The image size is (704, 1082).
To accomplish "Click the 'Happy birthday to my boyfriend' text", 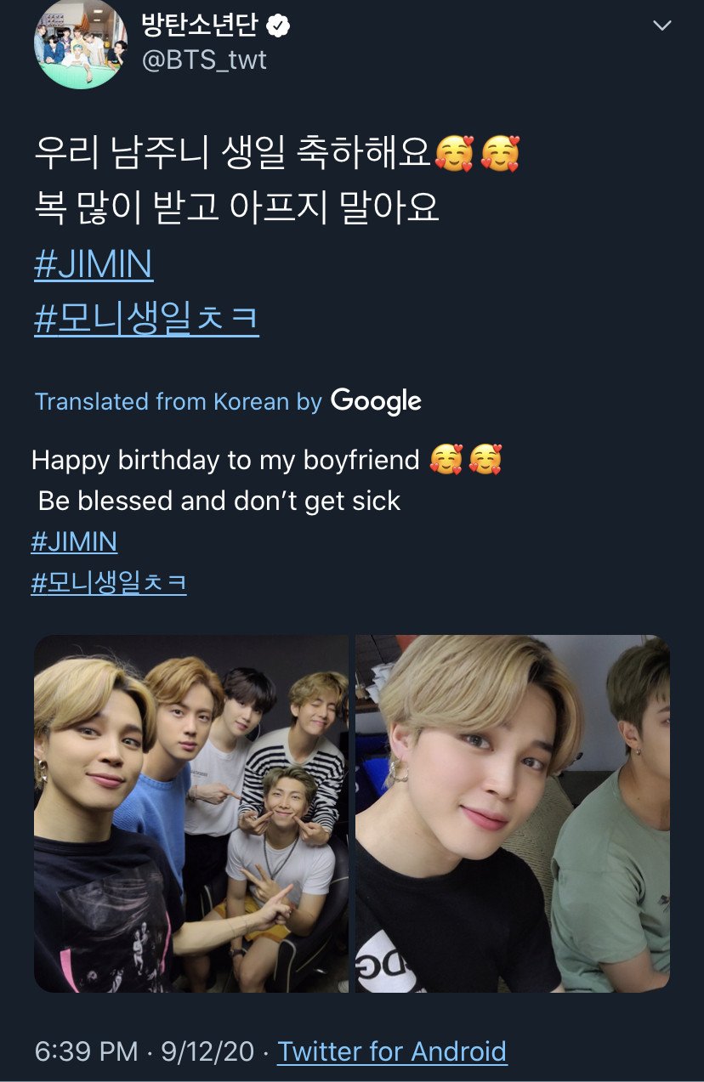I will 225,460.
